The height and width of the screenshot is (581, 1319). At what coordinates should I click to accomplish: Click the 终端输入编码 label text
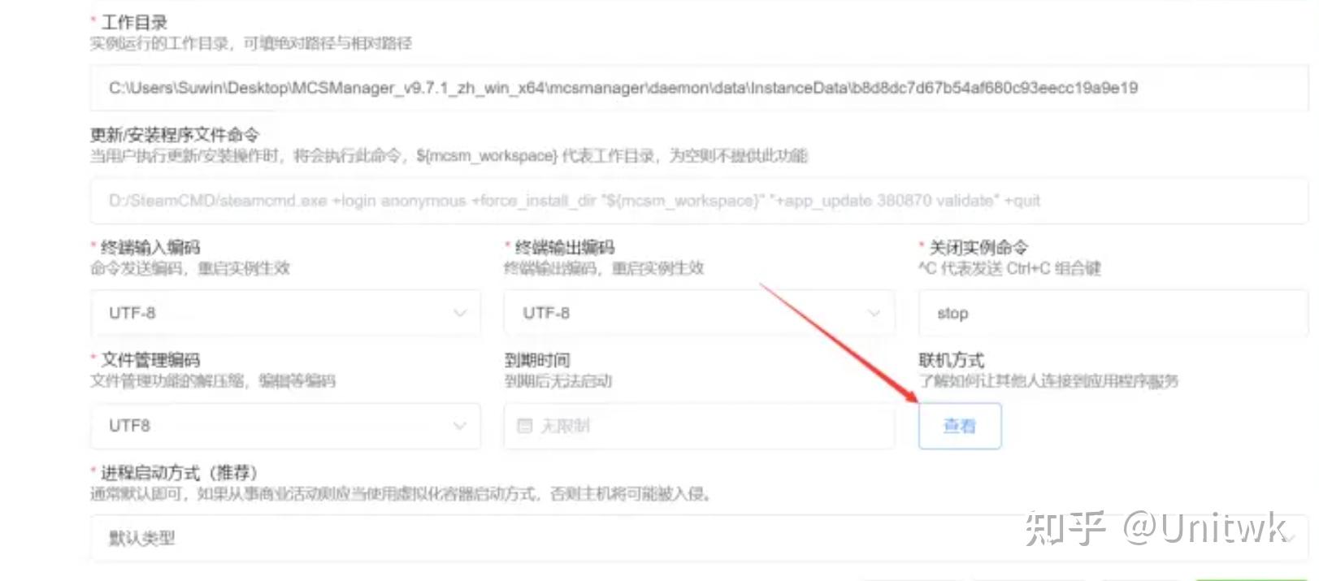click(x=150, y=247)
